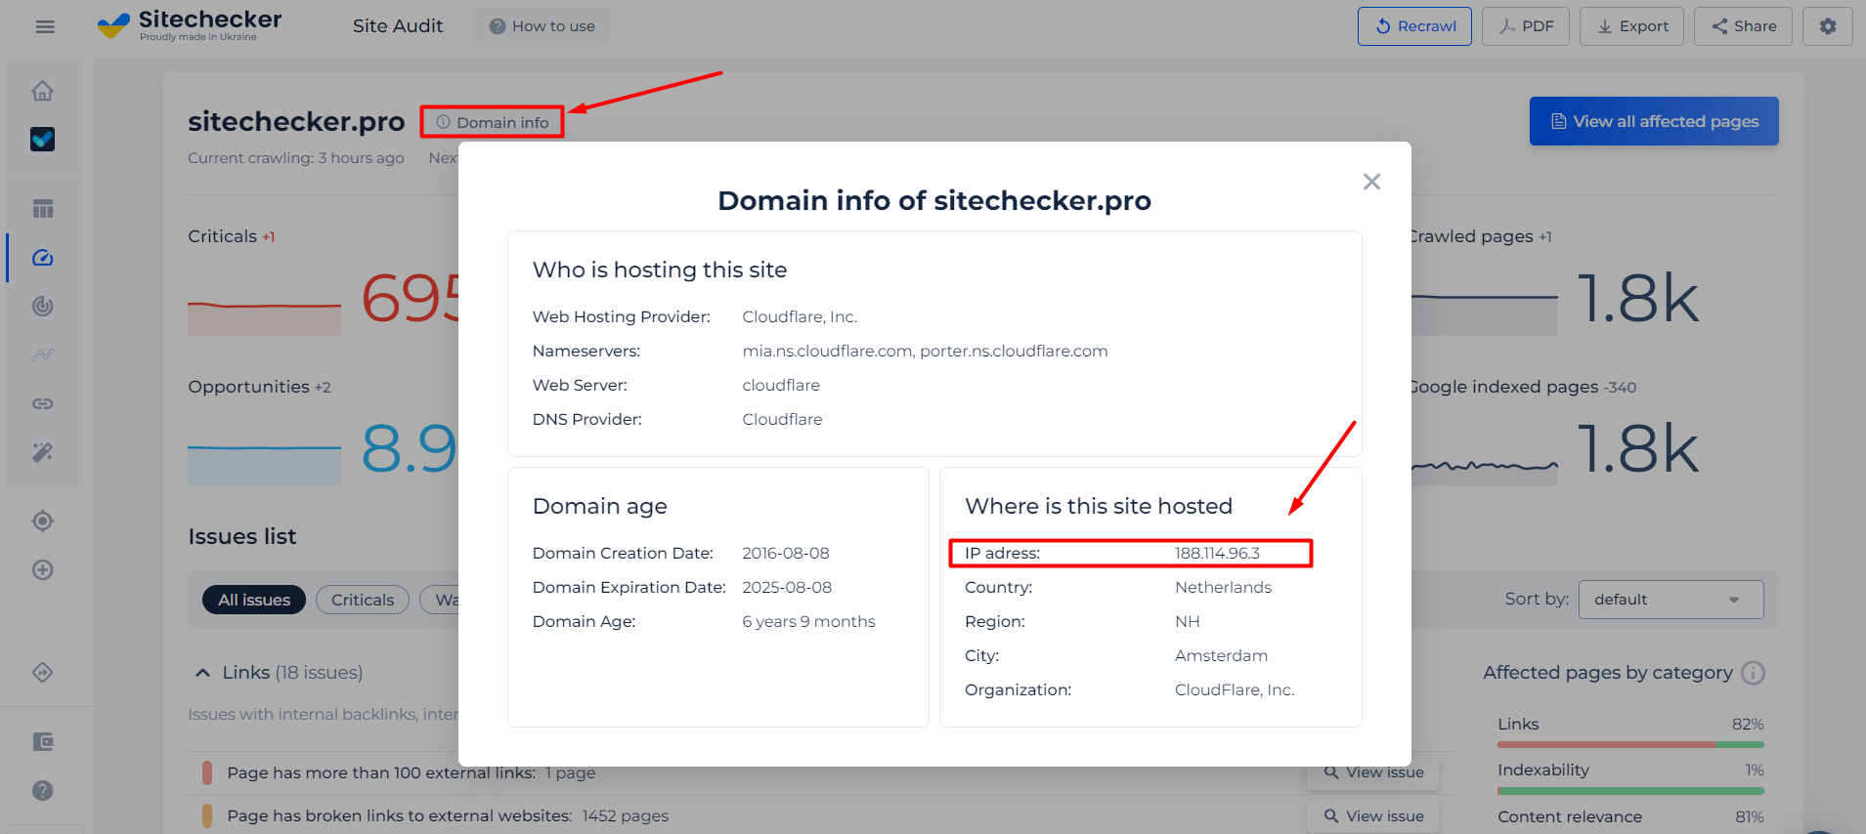
Task: Click the add plus circle sidebar icon
Action: click(x=43, y=570)
